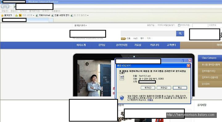Click the 인기 popular tag badge

click(123, 39)
